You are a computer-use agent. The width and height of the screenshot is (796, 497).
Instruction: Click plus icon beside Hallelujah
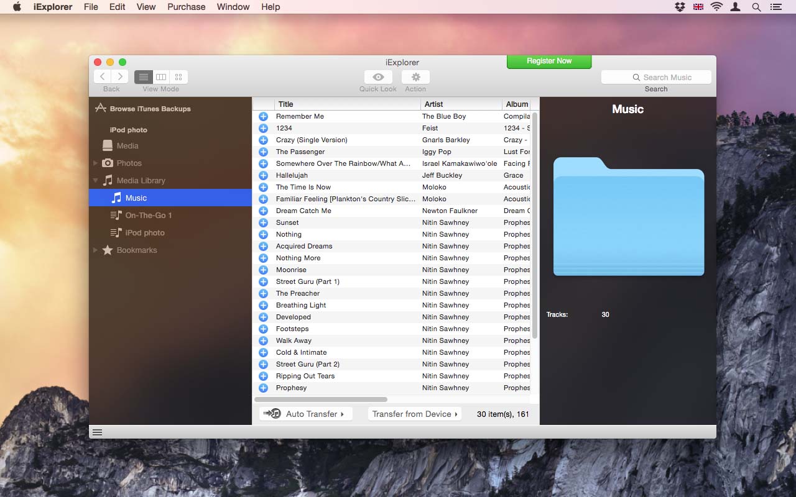263,175
